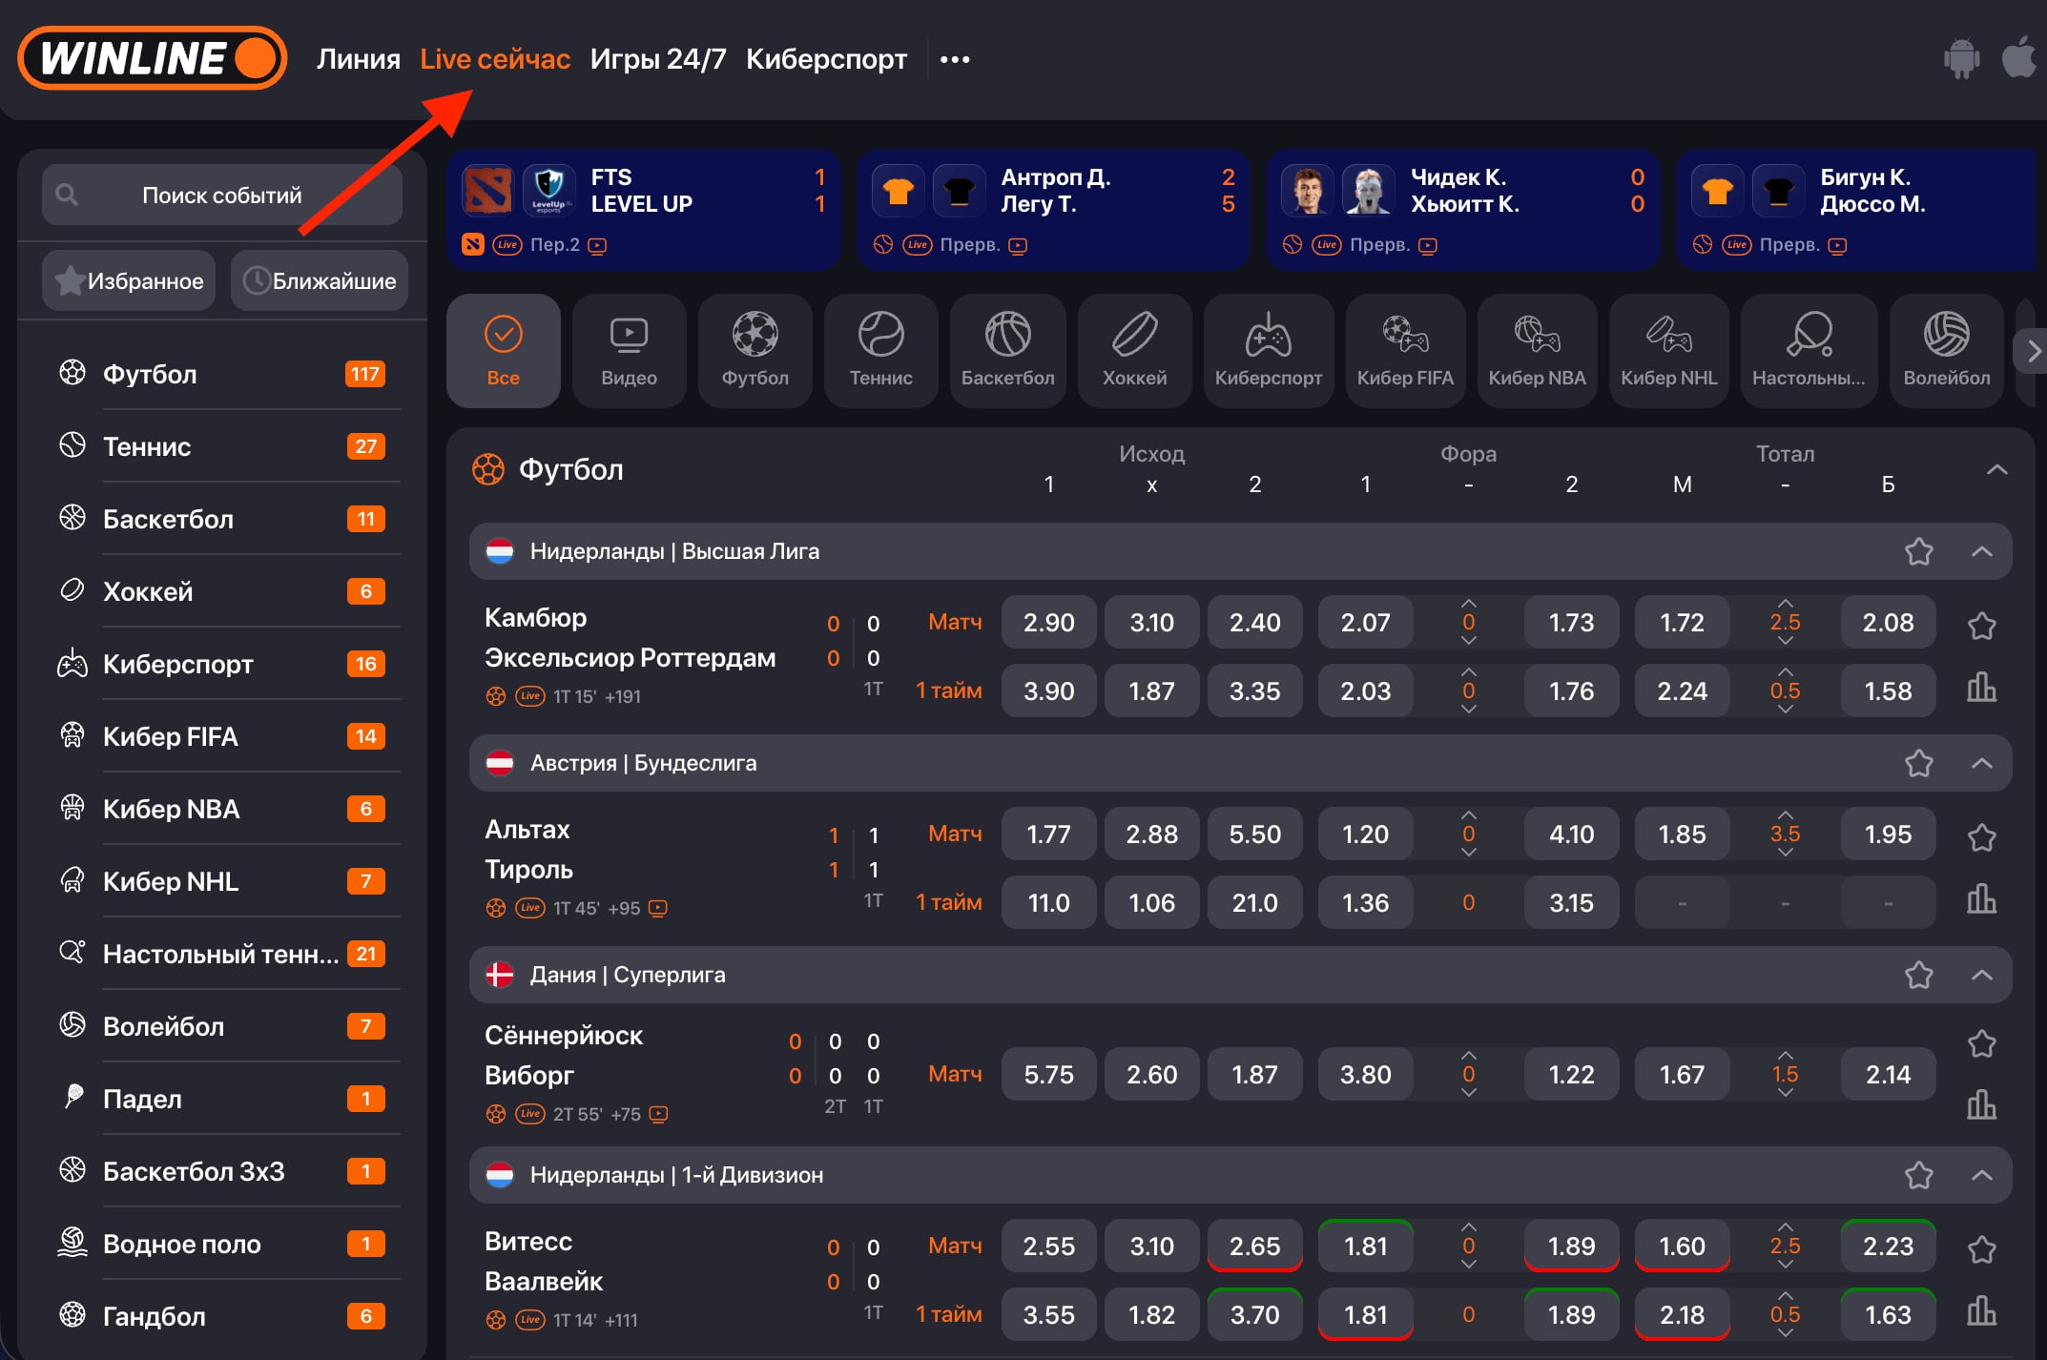Screen dimensions: 2047x1360
Task: Open Водное поло in the sidebar
Action: pyautogui.click(x=222, y=1244)
